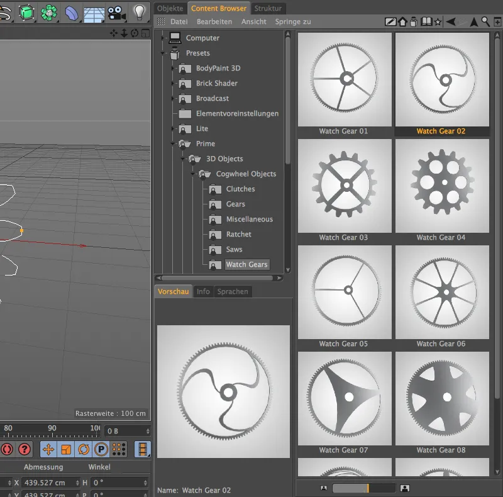Viewport: 503px width, 497px height.
Task: Expand the Broadcast folder arrow
Action: point(172,98)
